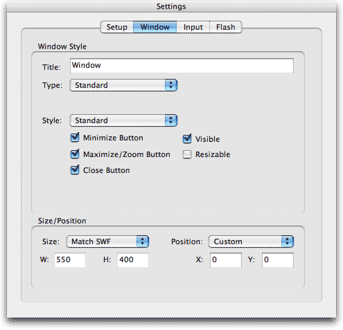Toggle the Maximize/Zoom Button checkbox
Screen dimensions: 343x330
click(75, 154)
